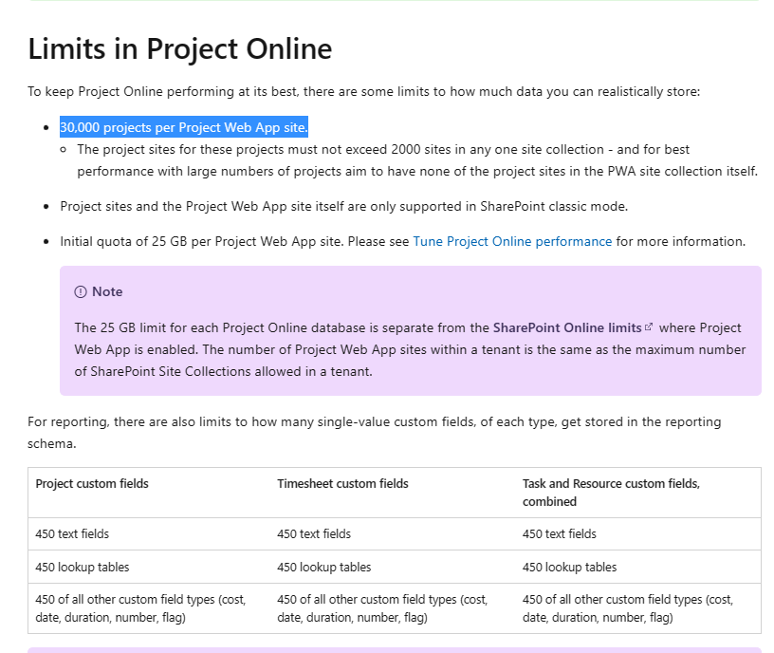This screenshot has width=774, height=653.
Task: Open the SharePoint Online limits link
Action: click(567, 328)
